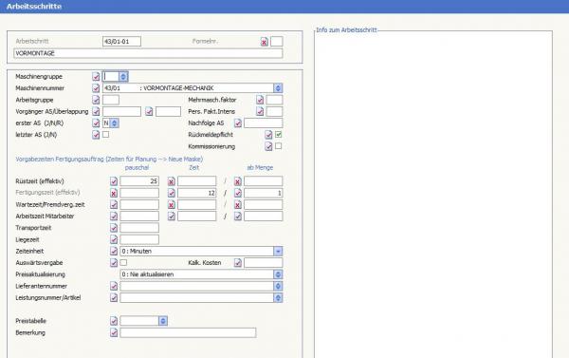Click the Liegezeit input field

139,239
